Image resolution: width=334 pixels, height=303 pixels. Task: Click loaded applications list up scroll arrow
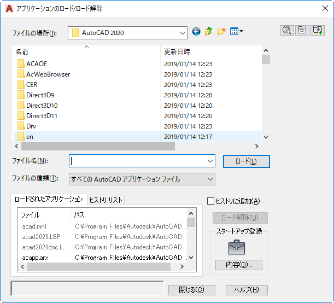click(191, 213)
